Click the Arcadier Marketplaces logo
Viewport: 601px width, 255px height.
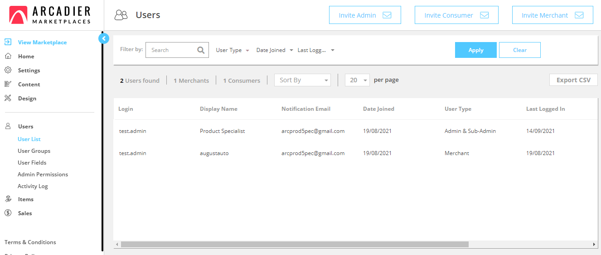(50, 15)
